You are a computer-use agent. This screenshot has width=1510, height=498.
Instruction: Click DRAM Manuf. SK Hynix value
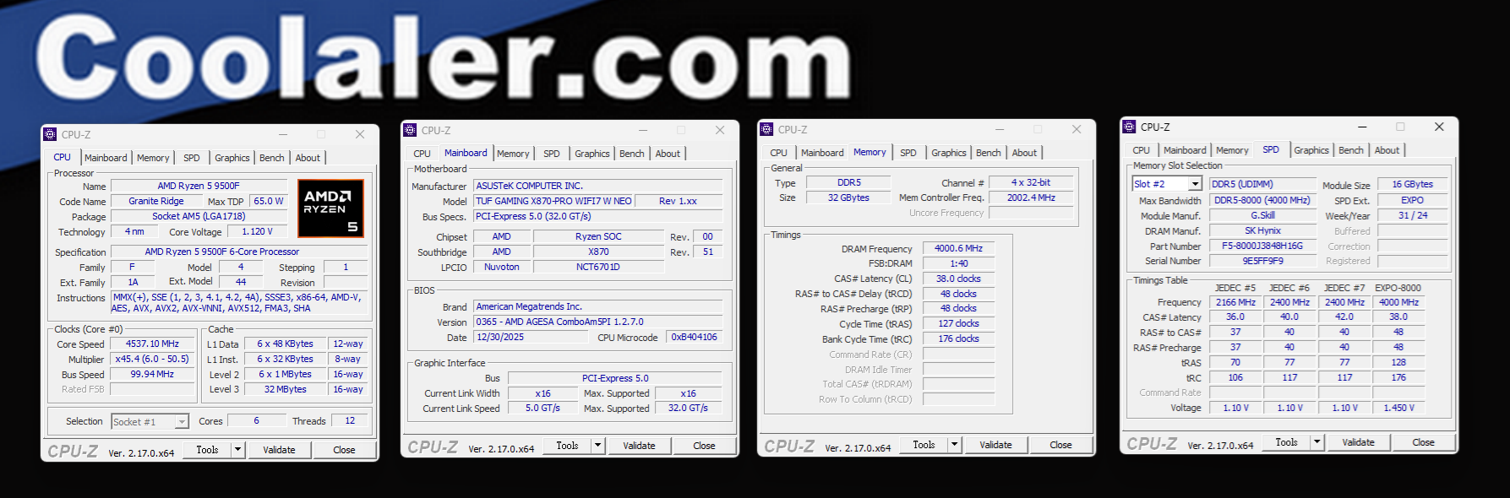[x=1262, y=230]
